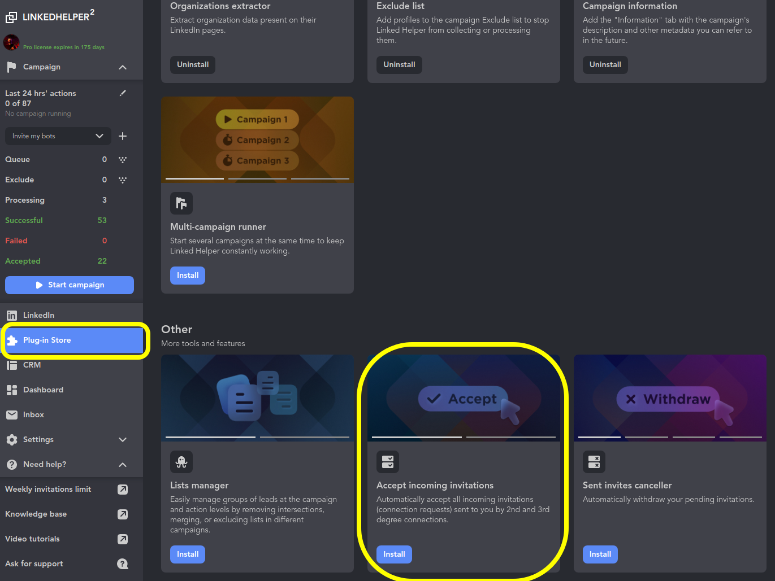Screen dimensions: 775x581
Task: Open Weekly invitations limit link
Action: [48, 490]
